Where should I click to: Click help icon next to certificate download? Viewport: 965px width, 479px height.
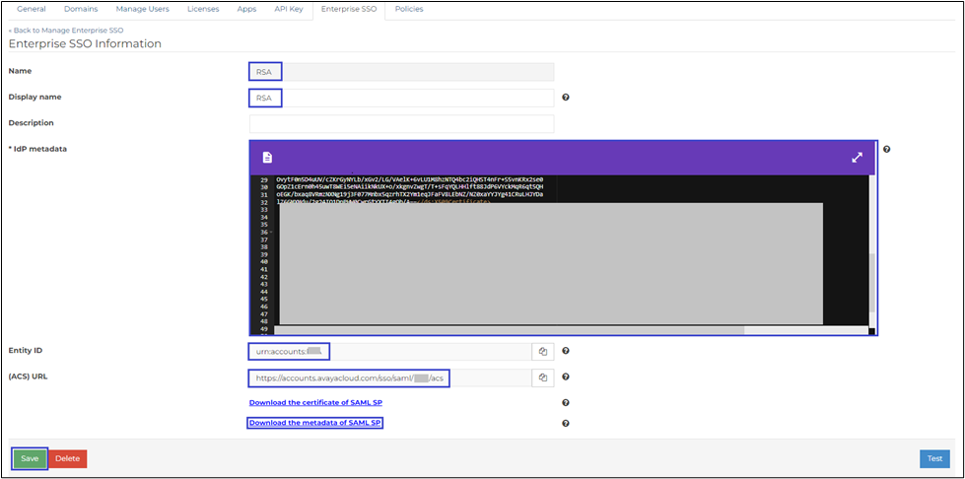click(566, 402)
